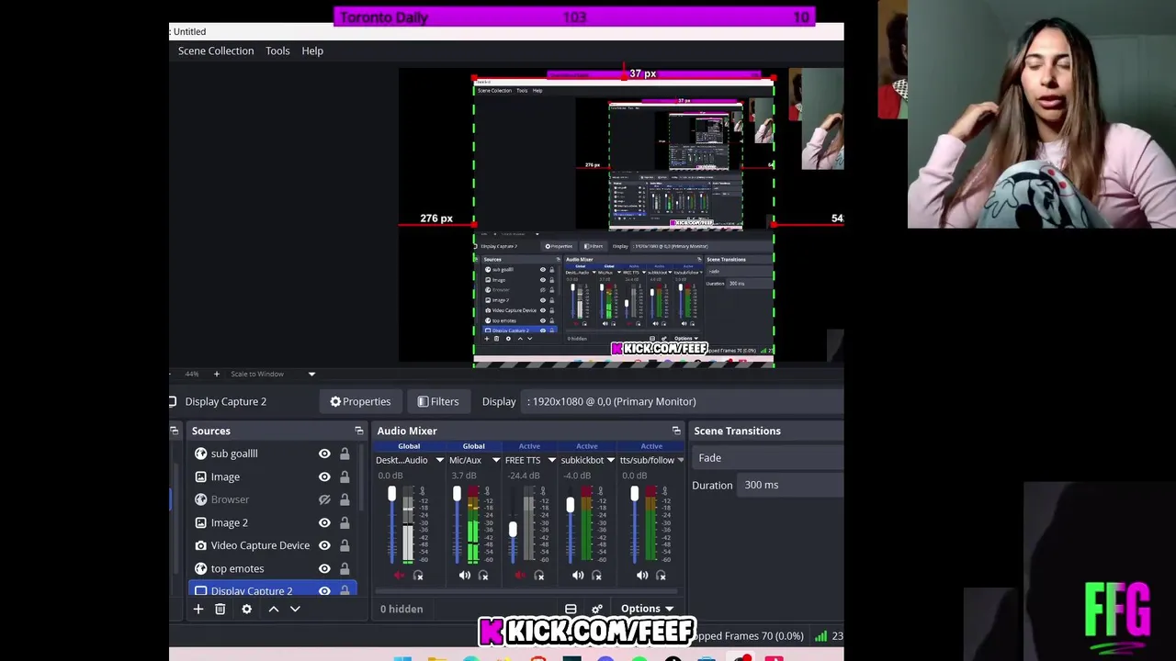Hide the Image source
Screen dimensions: 1176x661
[324, 476]
